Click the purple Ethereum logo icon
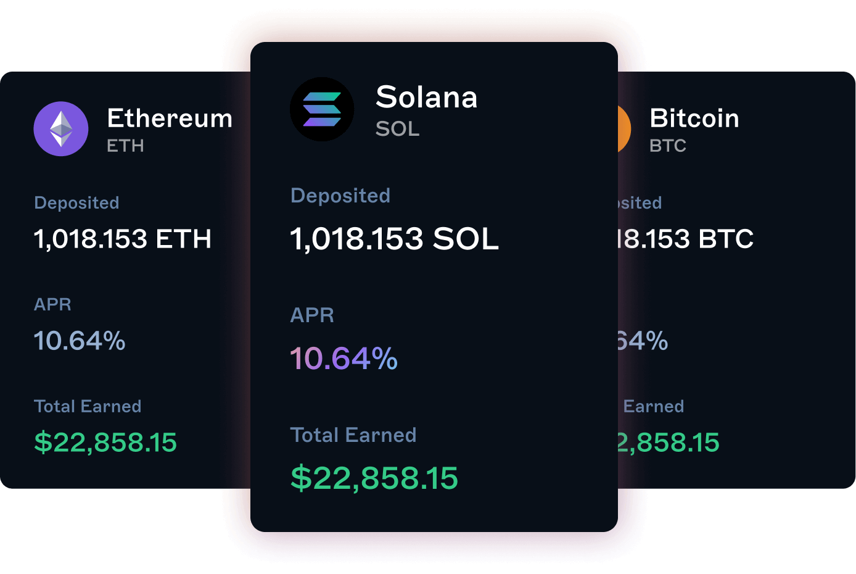This screenshot has width=856, height=574. click(61, 128)
